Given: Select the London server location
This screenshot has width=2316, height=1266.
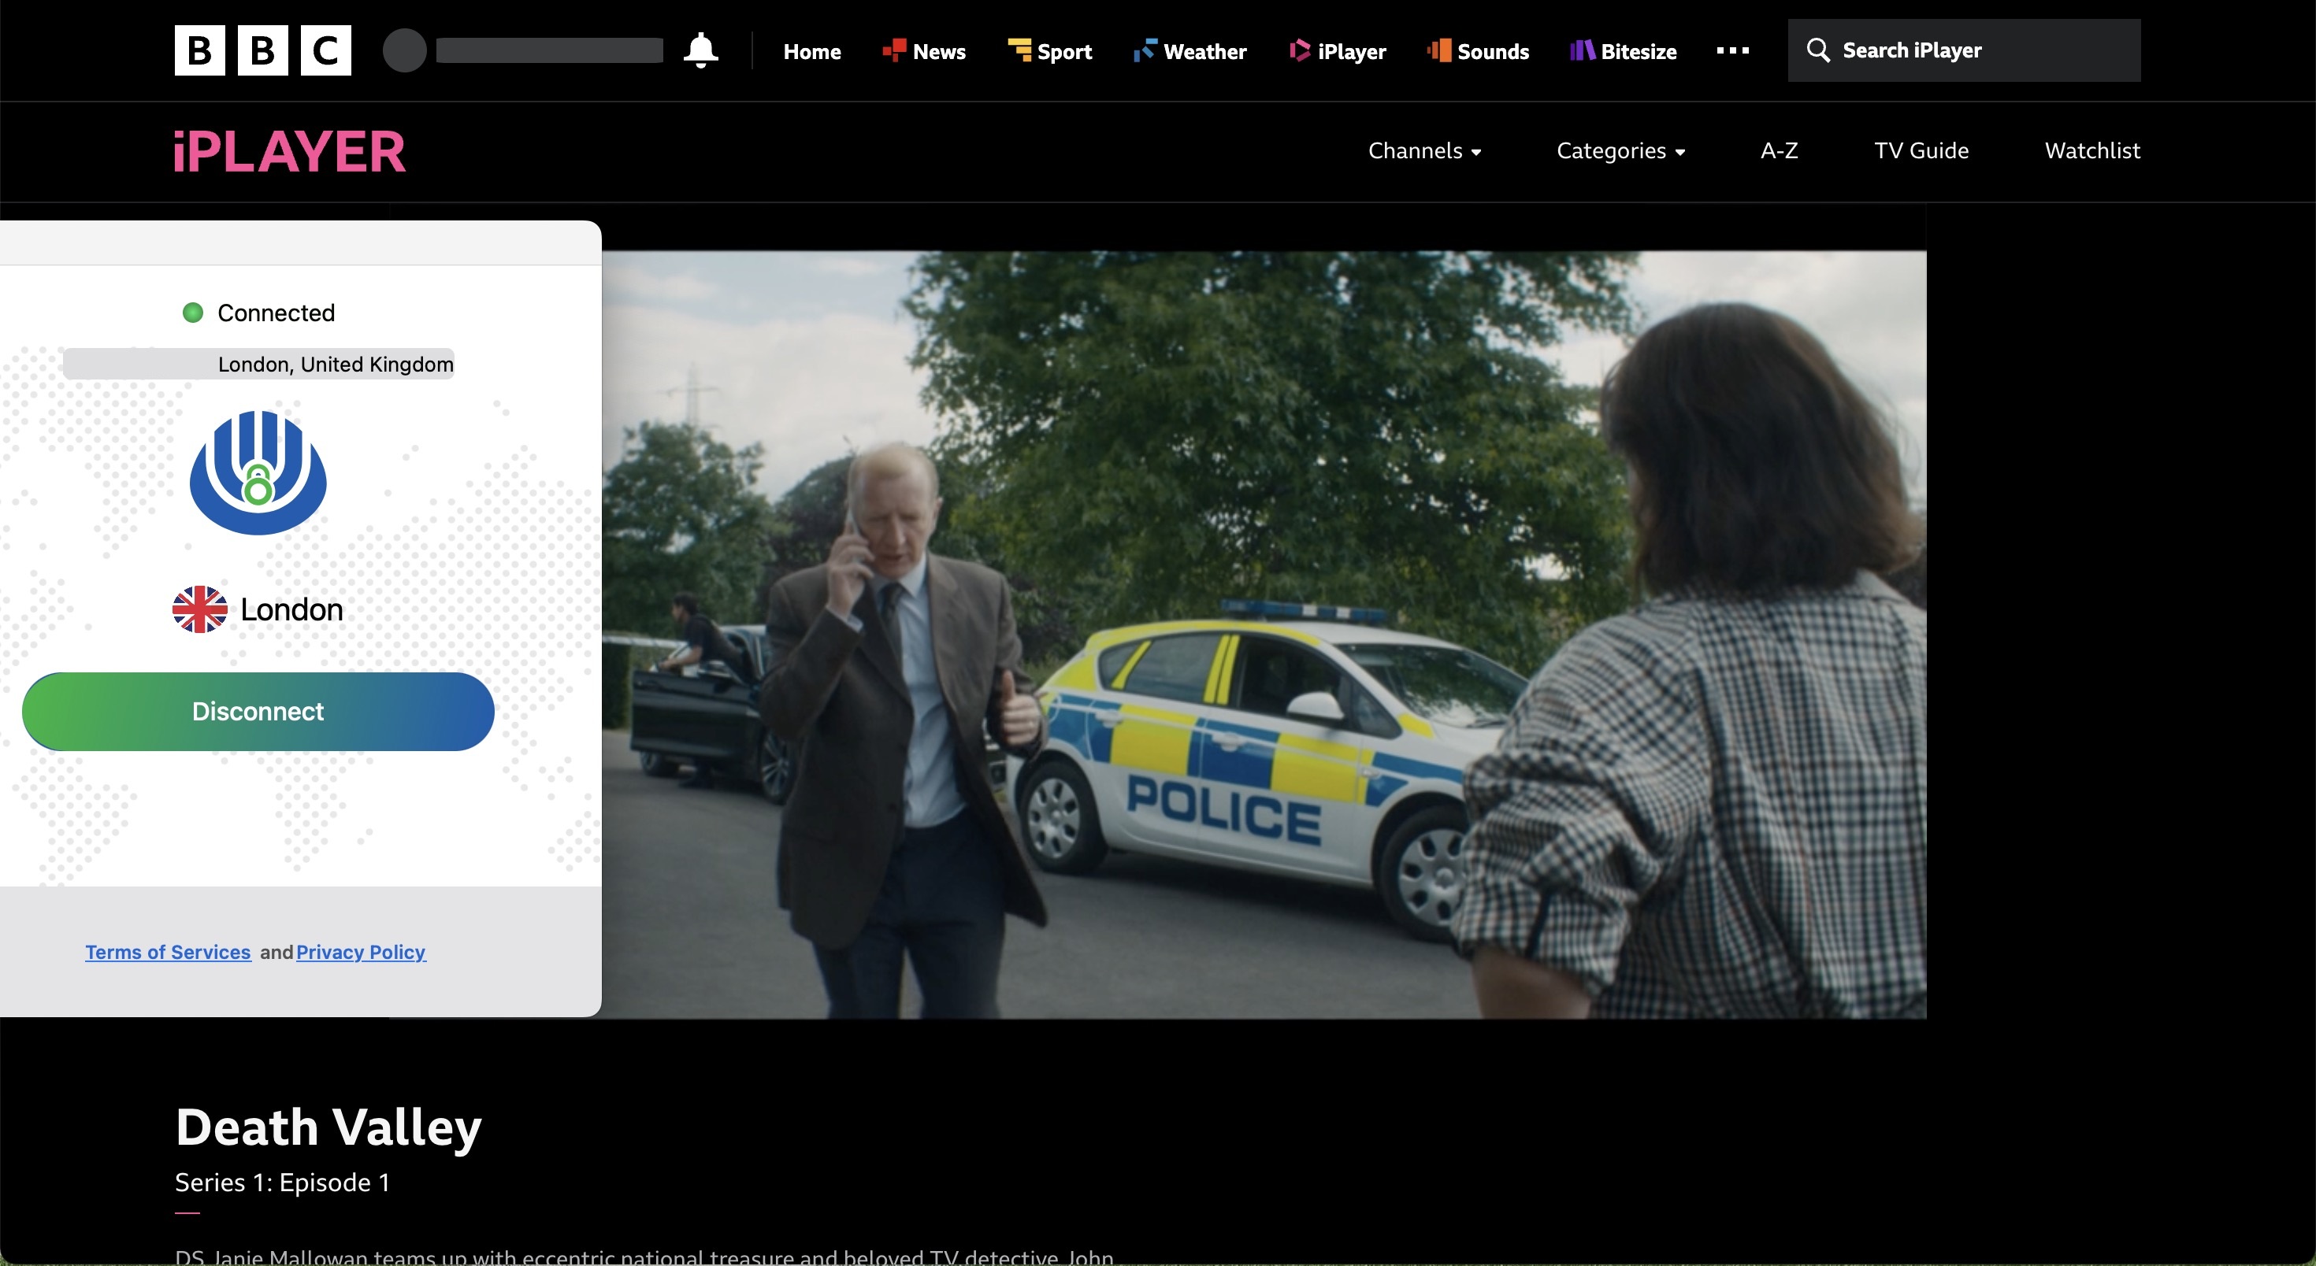Looking at the screenshot, I should coord(258,609).
